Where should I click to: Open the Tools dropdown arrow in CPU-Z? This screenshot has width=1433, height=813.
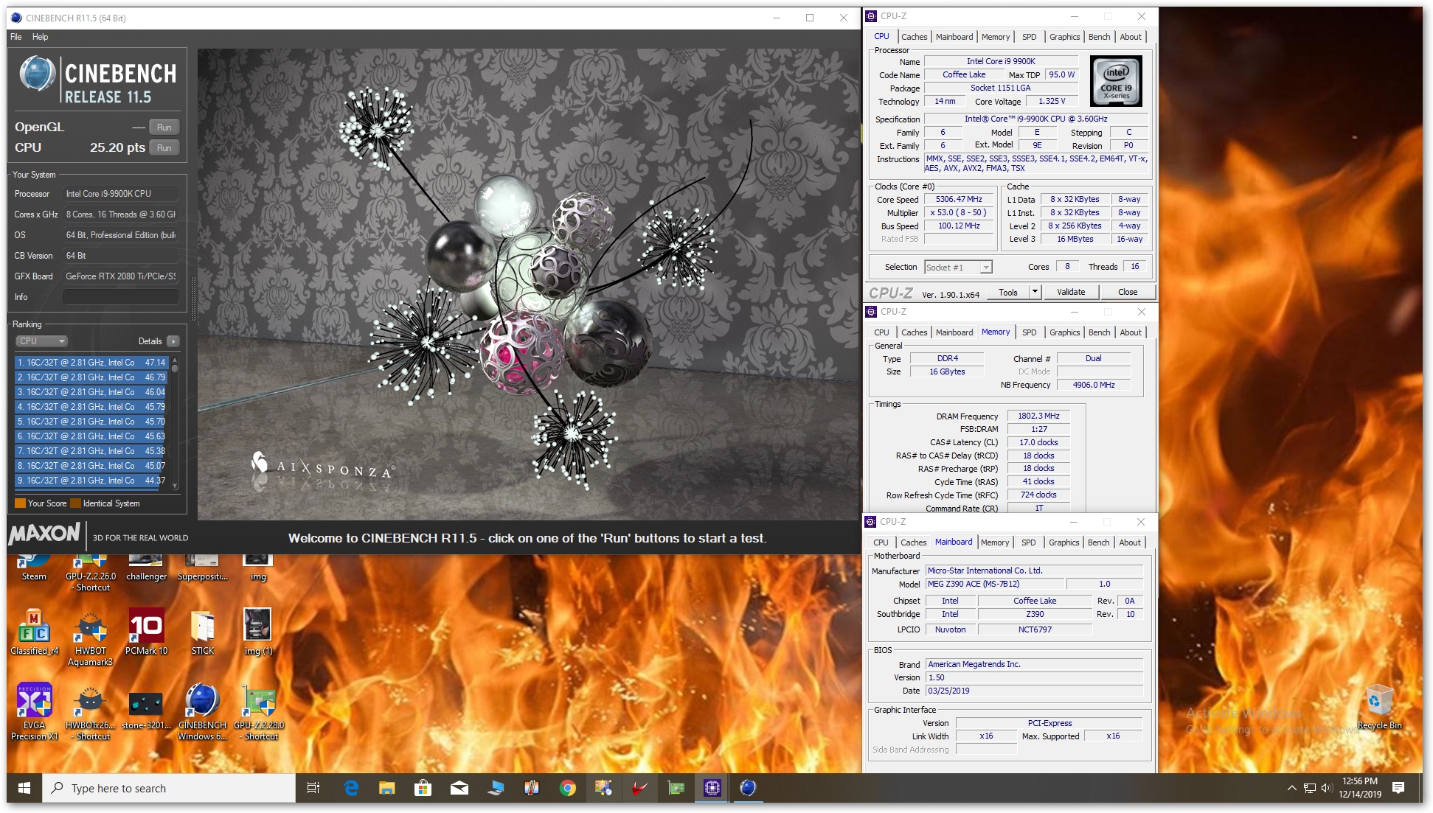point(1035,293)
